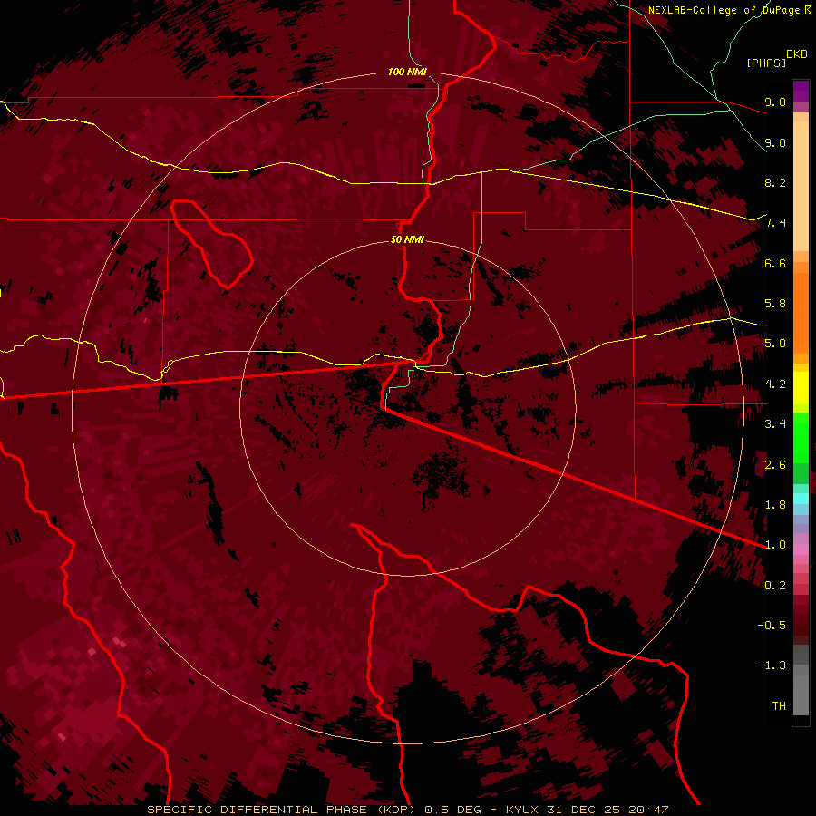Click the 9.8 legend value

(775, 102)
